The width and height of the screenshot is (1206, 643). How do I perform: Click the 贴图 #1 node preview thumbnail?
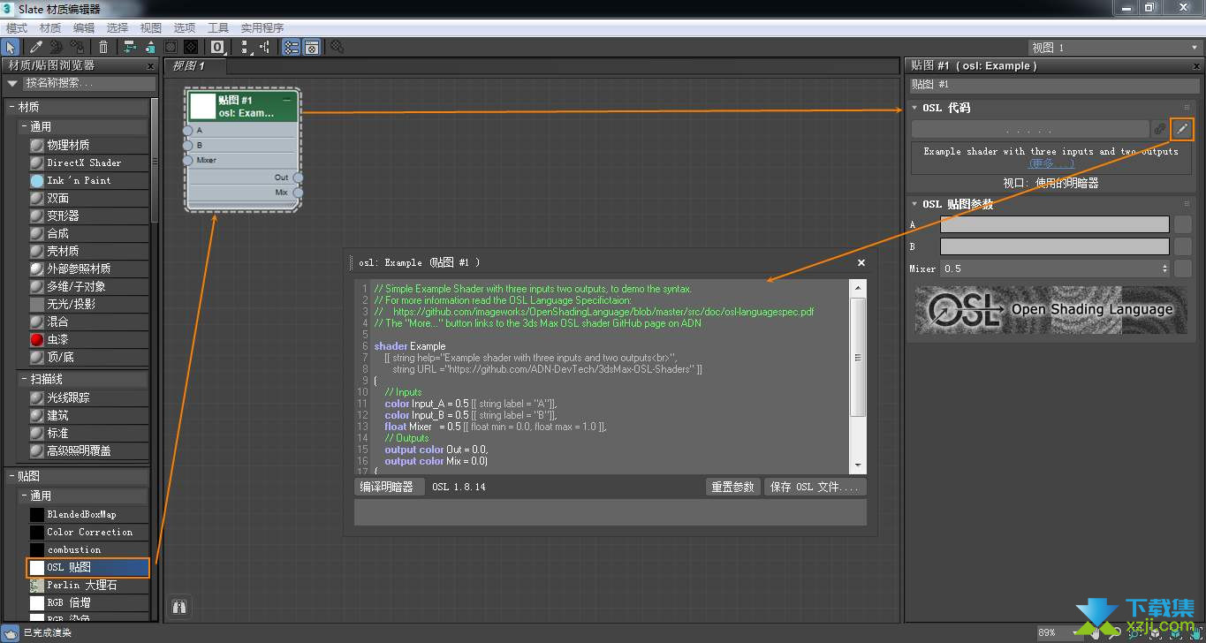tap(203, 106)
